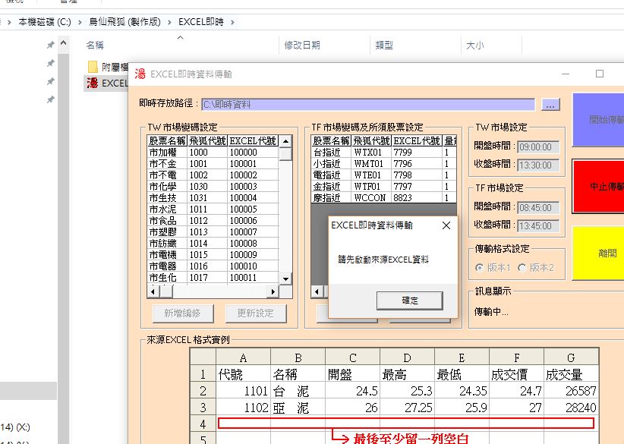Select the 市水泥 row in TW table
The width and height of the screenshot is (624, 444).
coord(213,209)
